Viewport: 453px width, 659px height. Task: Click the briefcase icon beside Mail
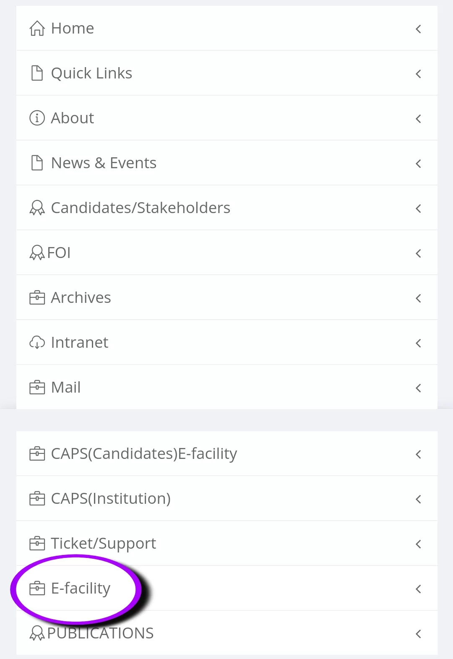37,388
